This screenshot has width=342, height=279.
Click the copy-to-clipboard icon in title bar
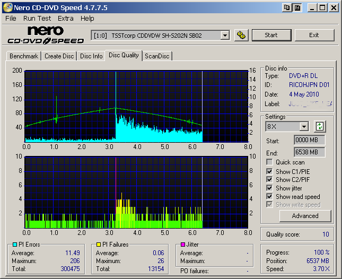(x=287, y=7)
